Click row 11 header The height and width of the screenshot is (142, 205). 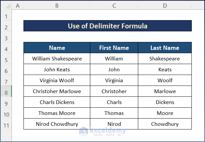pos(6,124)
